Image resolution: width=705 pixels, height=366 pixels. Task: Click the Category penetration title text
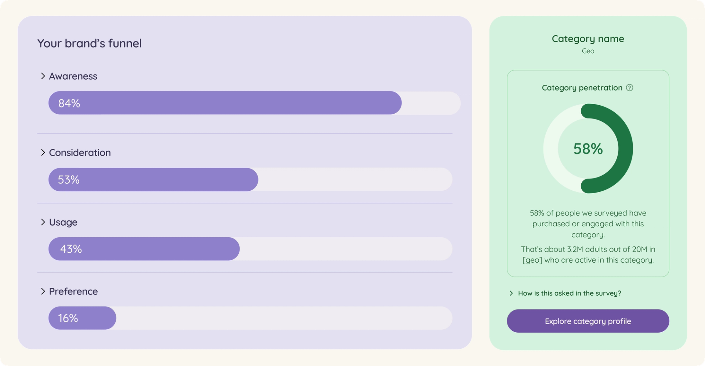582,88
